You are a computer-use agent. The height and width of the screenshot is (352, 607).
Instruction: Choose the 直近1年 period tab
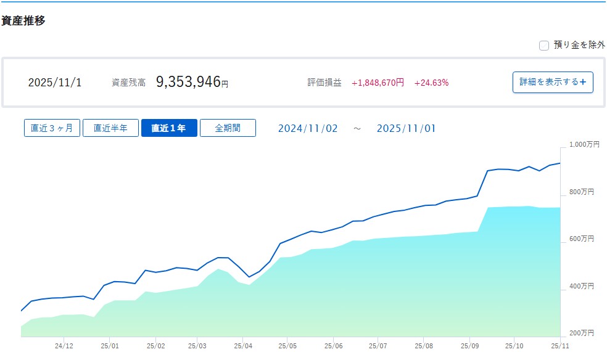pos(168,128)
